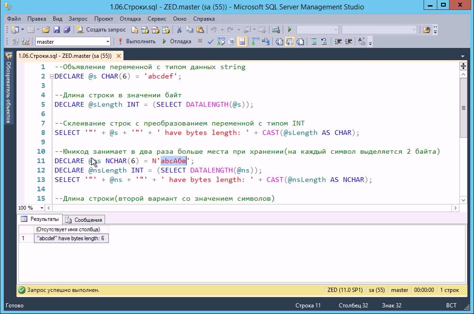Toggle IntelliSense enabled button
Image resolution: width=474 pixels, height=314 pixels.
242,42
